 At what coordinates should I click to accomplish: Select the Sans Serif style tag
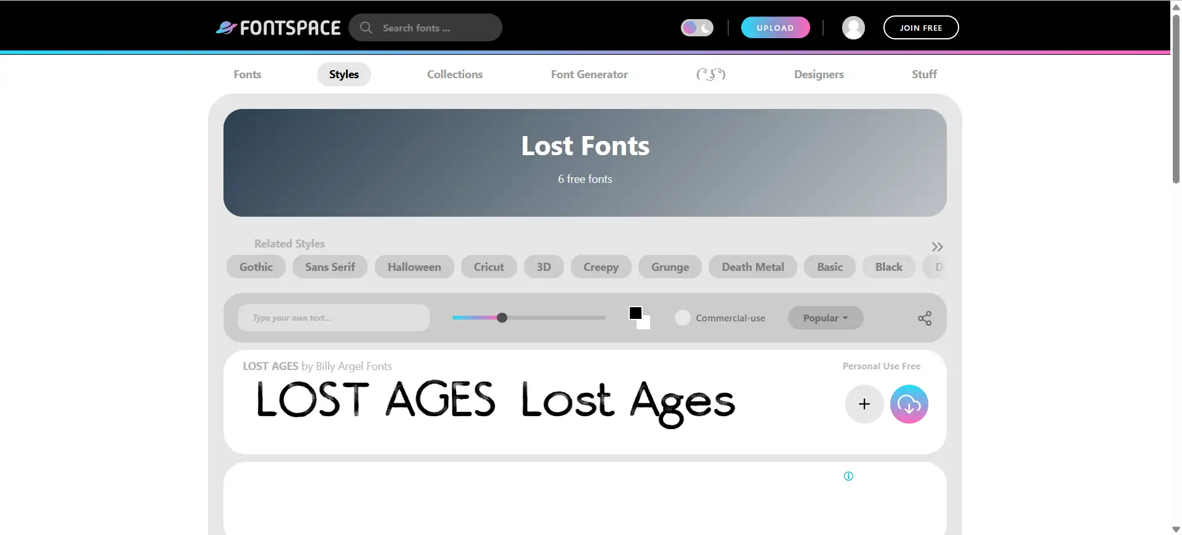click(x=330, y=267)
